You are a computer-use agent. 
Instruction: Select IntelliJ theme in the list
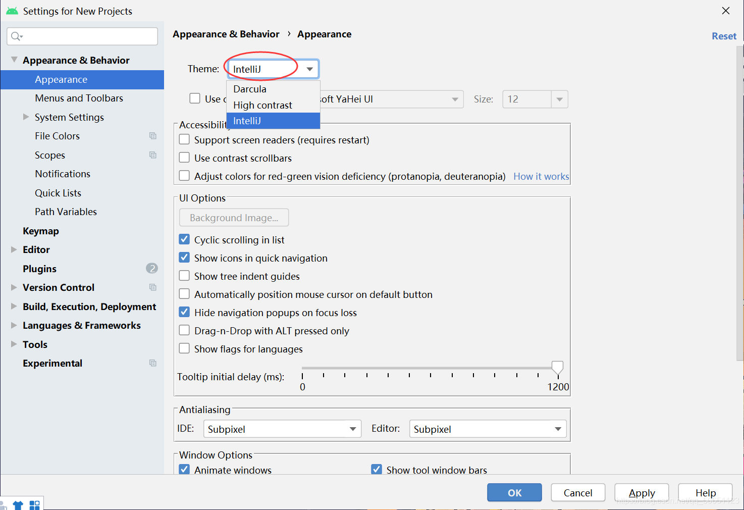[273, 121]
